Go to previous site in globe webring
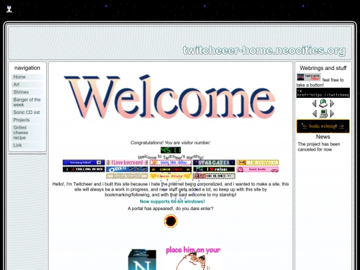360x270 pixels. click(314, 103)
